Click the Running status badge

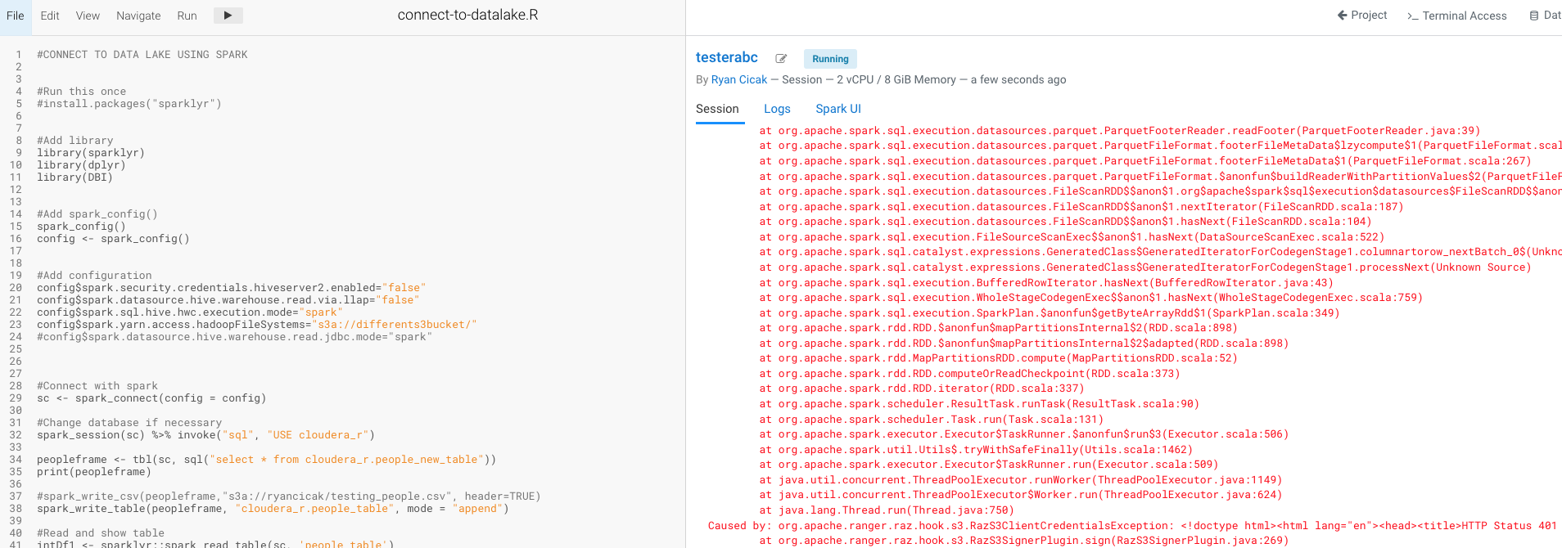click(830, 59)
